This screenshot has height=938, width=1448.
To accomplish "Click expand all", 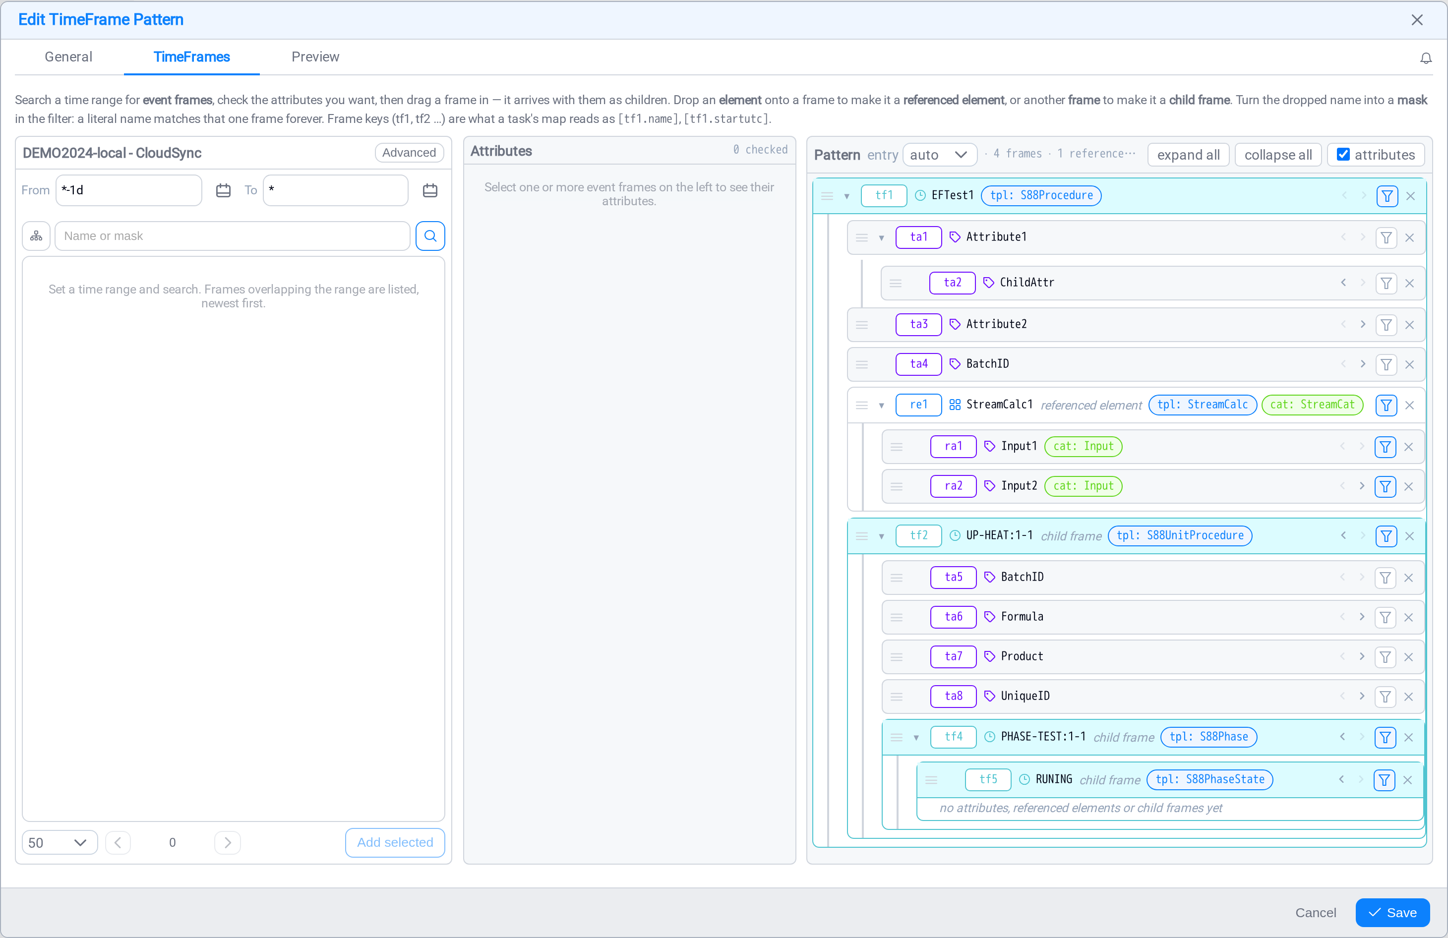I will (x=1188, y=155).
